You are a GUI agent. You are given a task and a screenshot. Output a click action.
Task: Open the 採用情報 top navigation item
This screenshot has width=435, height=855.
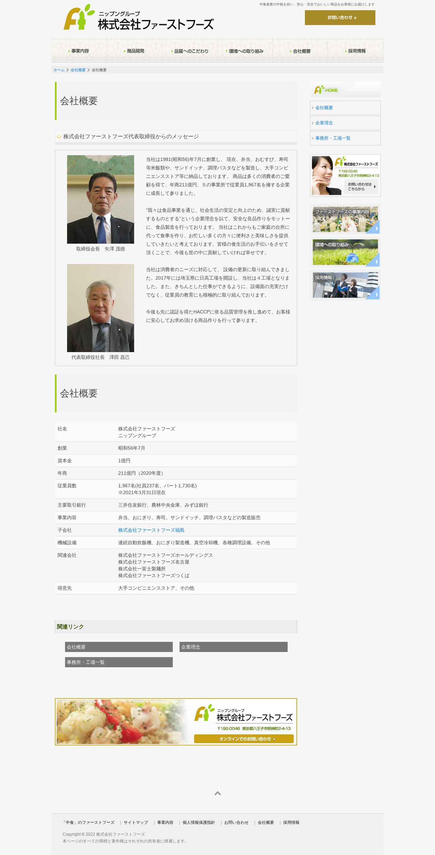355,51
